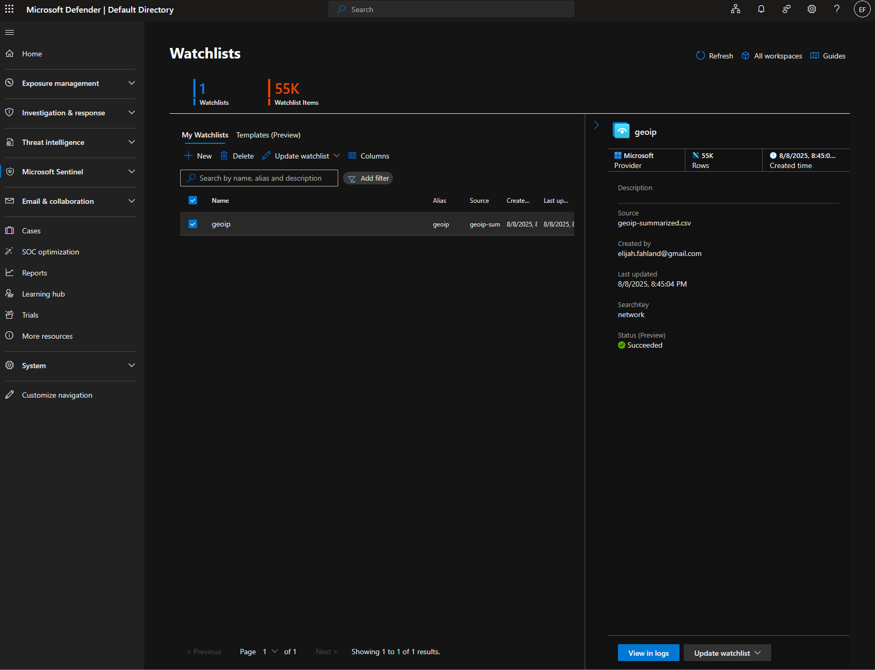Open Cases from the sidebar
Viewport: 875px width, 670px height.
pos(31,231)
